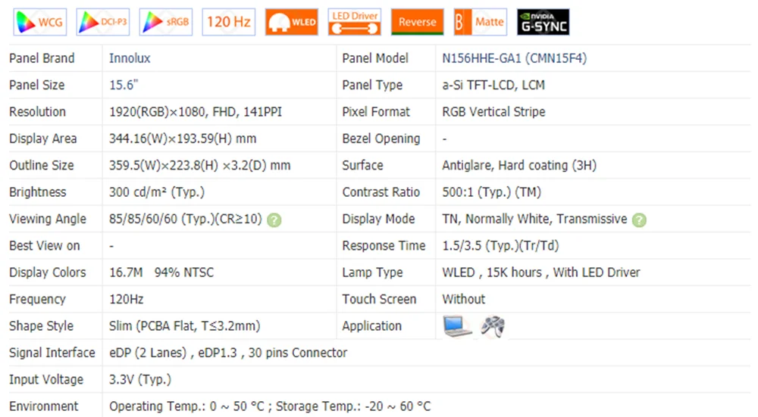Click the 120Hz frequency value
The width and height of the screenshot is (758, 417).
tap(126, 299)
